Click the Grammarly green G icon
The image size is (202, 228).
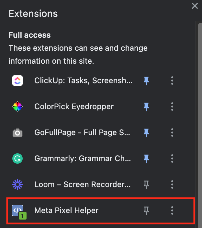click(x=17, y=158)
